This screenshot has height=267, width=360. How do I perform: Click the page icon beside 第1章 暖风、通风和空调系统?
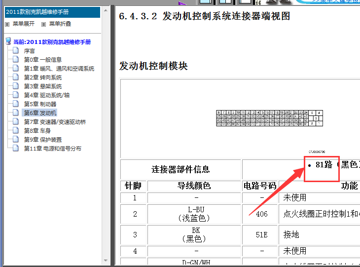pyautogui.click(x=16, y=68)
